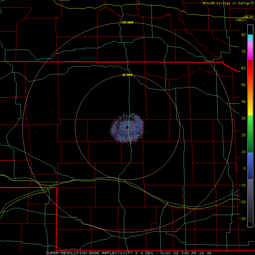
Task: Click SUPER-RESOLUTION BASE REFLECTIVITY in the caption
Action: click(x=89, y=253)
